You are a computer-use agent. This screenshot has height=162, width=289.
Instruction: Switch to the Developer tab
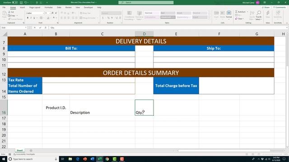89,7
